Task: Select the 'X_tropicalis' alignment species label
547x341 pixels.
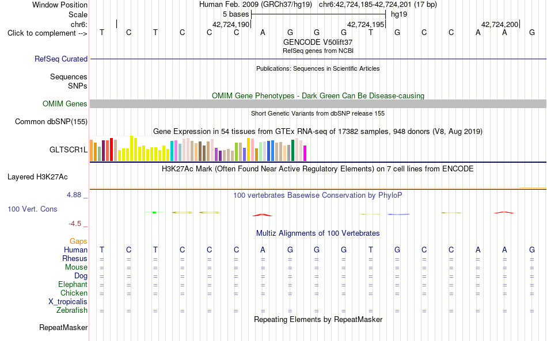Action: [x=68, y=302]
